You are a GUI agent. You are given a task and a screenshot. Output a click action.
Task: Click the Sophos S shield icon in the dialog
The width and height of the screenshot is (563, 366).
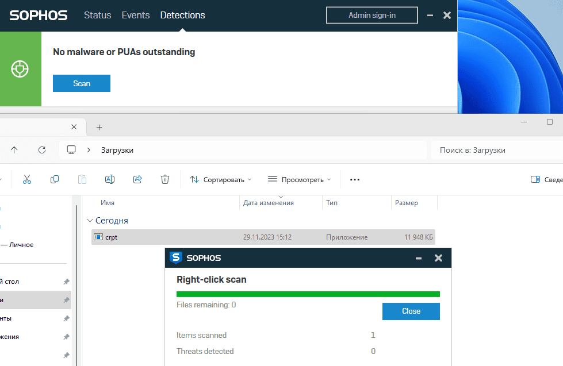(176, 257)
